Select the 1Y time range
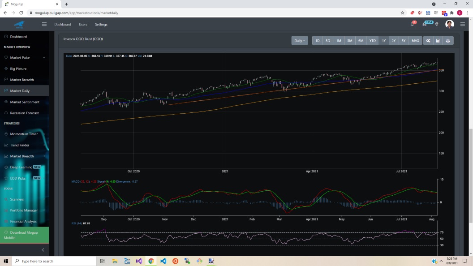Image resolution: width=473 pixels, height=266 pixels. point(384,41)
